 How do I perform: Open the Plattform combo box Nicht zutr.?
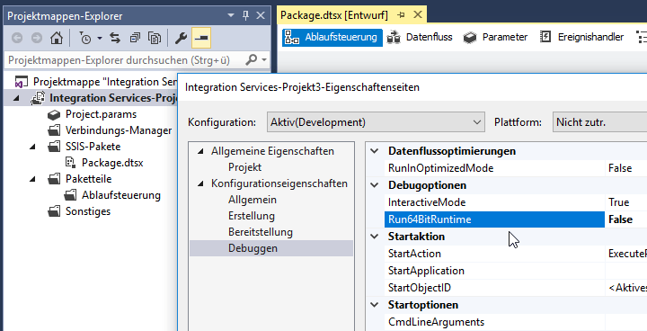pos(599,122)
